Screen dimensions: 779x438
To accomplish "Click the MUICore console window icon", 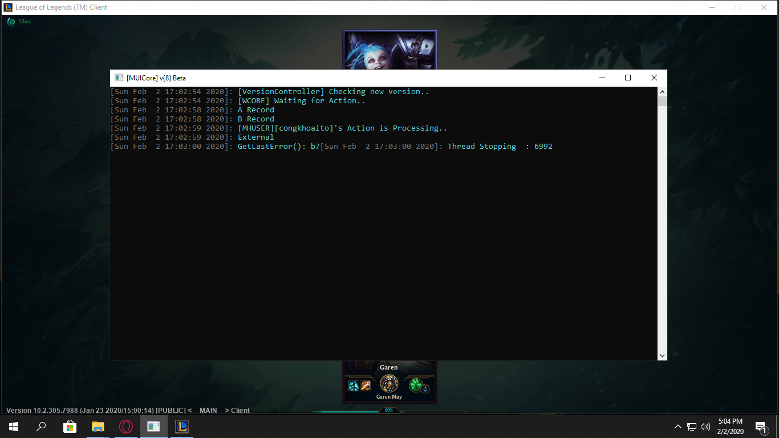I will 119,78.
